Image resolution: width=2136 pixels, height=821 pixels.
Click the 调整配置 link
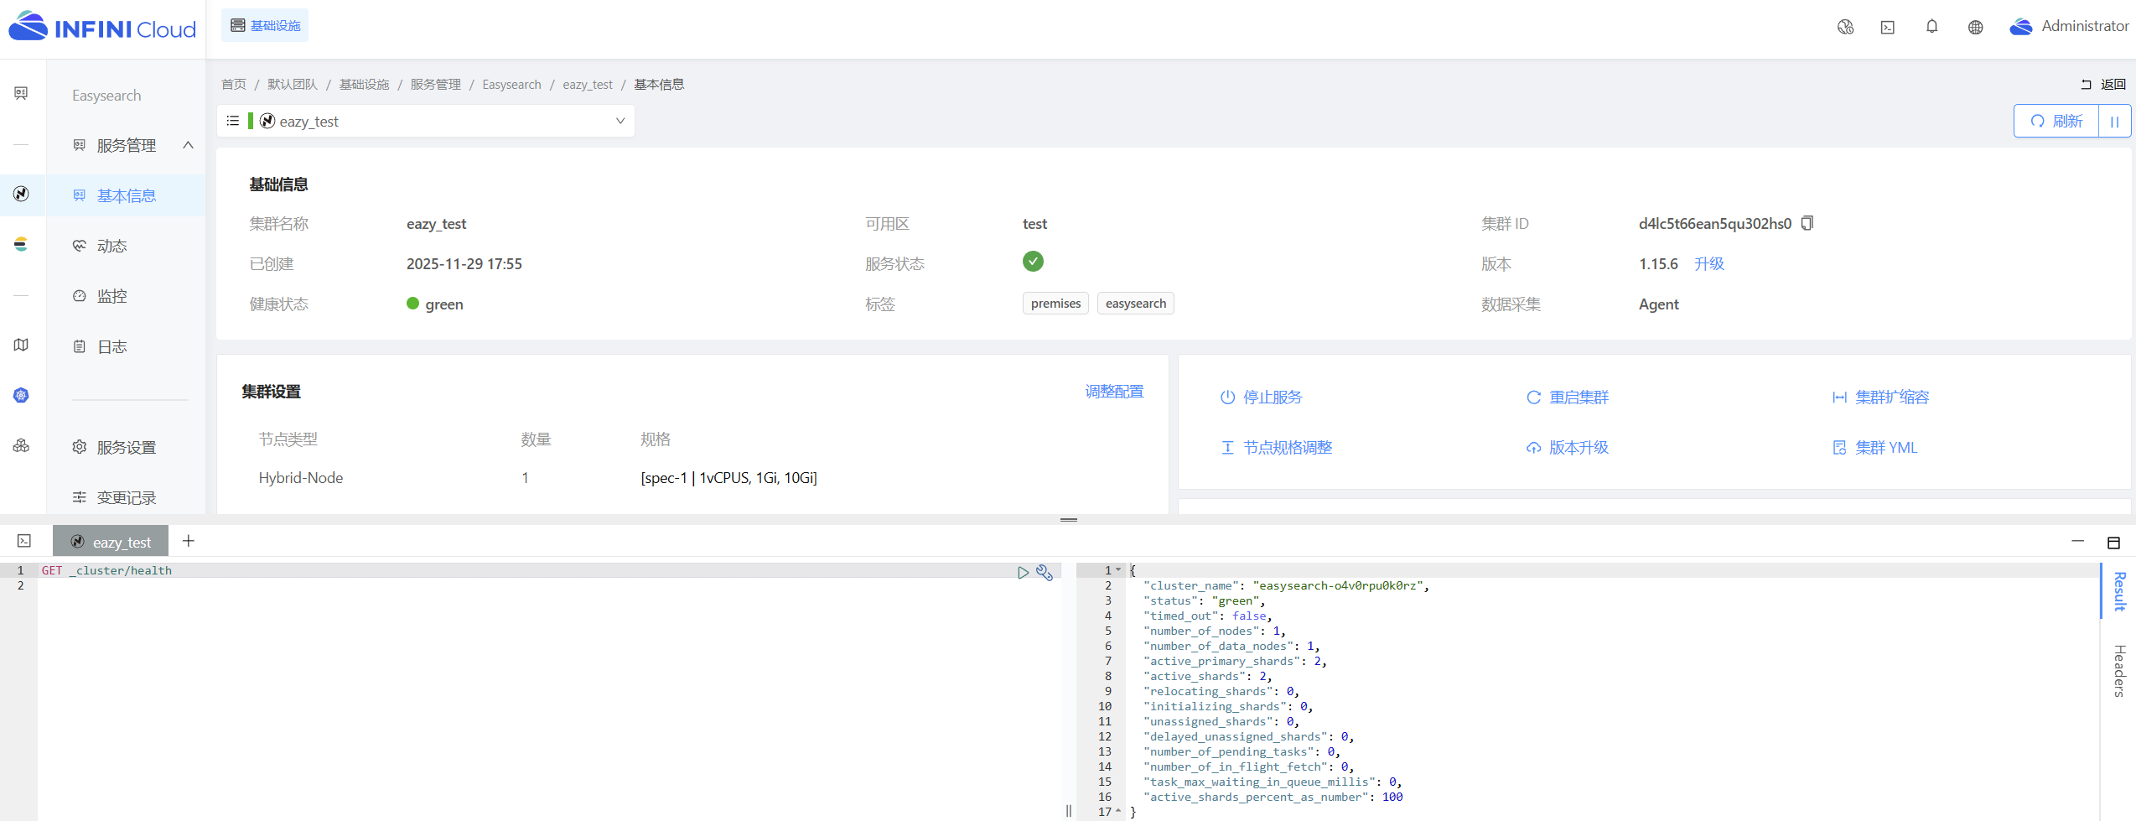(1114, 392)
